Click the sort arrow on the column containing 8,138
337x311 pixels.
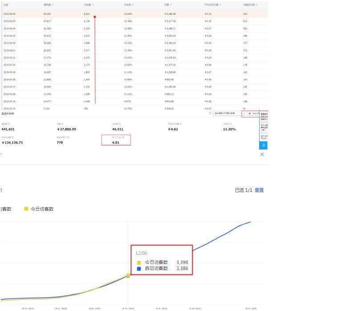[93, 5]
